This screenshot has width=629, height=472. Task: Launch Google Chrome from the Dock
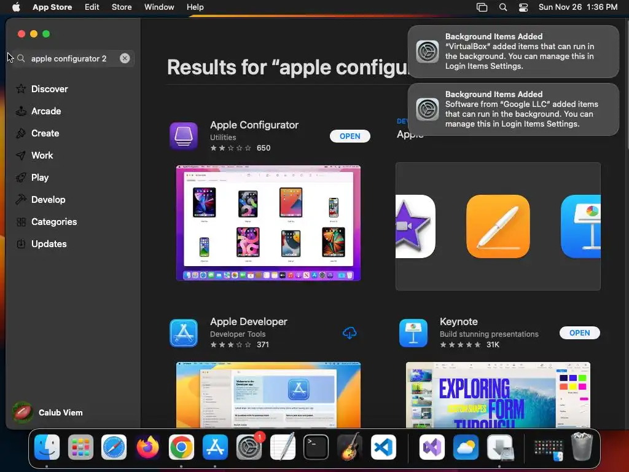[181, 447]
